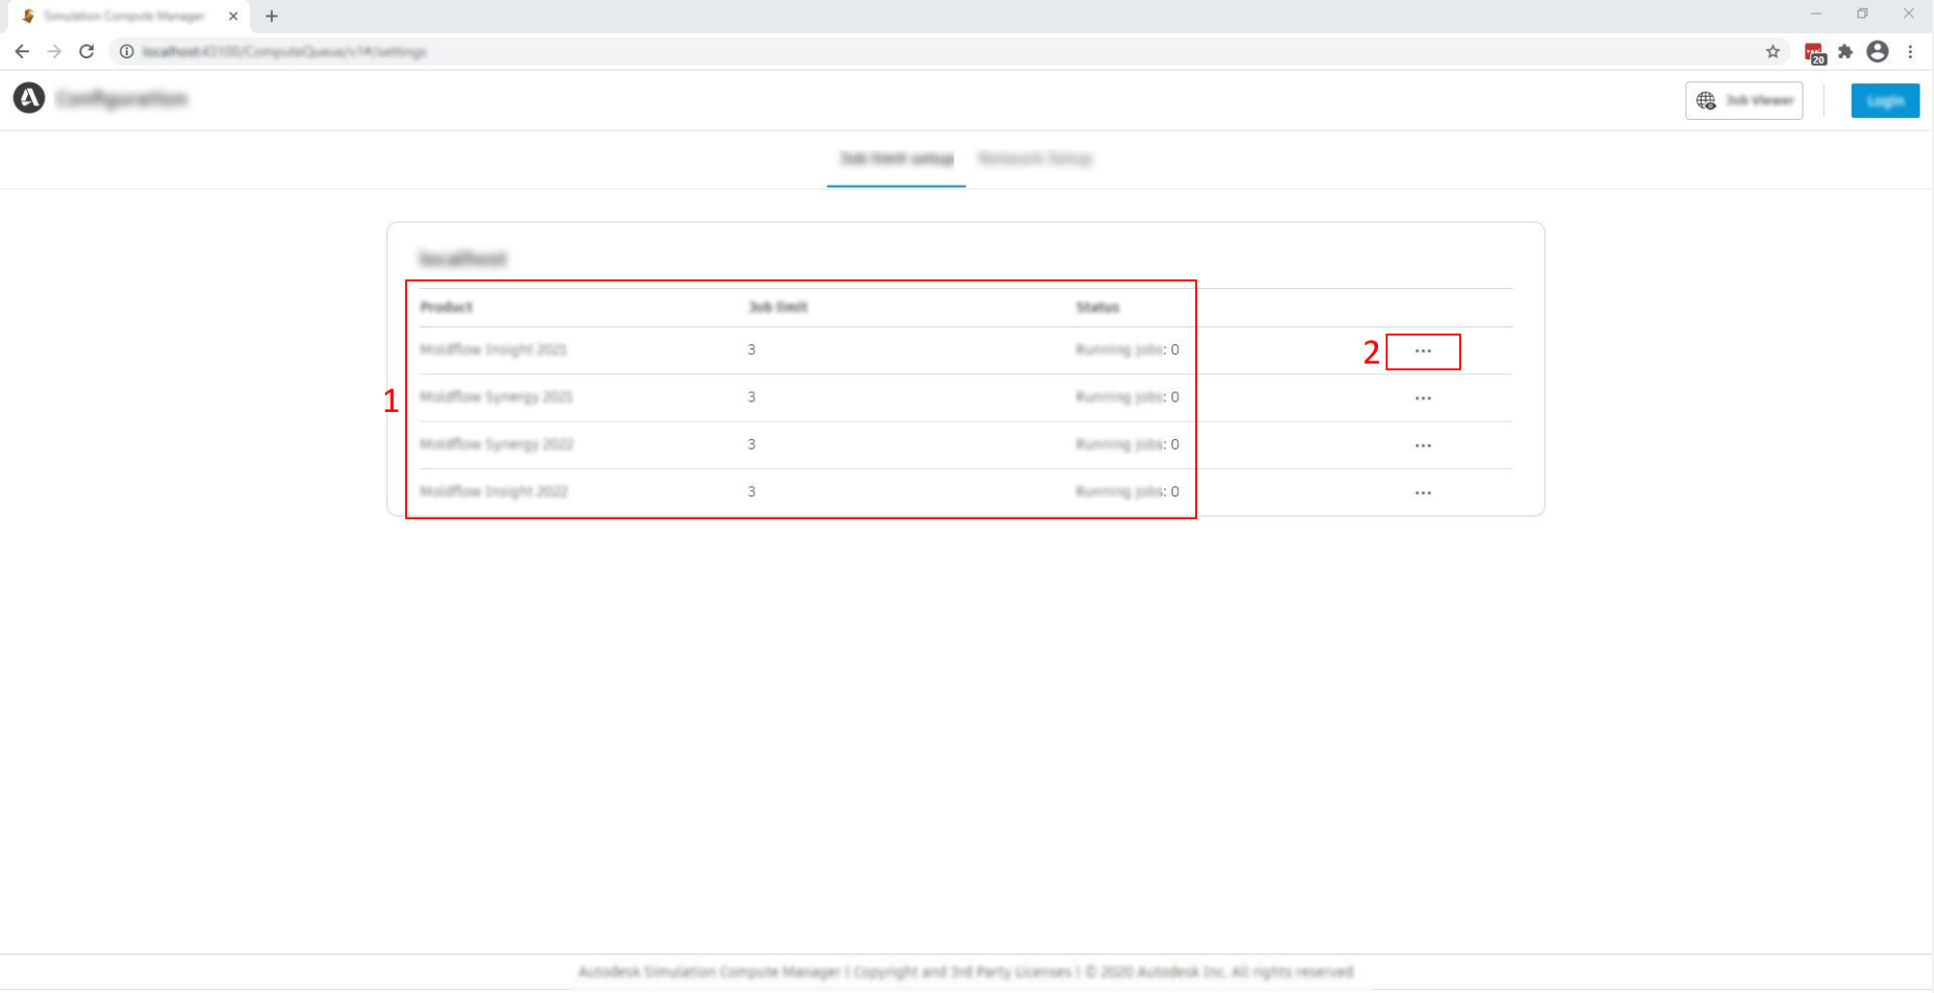Click the localhost server heading
The height and width of the screenshot is (993, 1934).
[x=463, y=258]
